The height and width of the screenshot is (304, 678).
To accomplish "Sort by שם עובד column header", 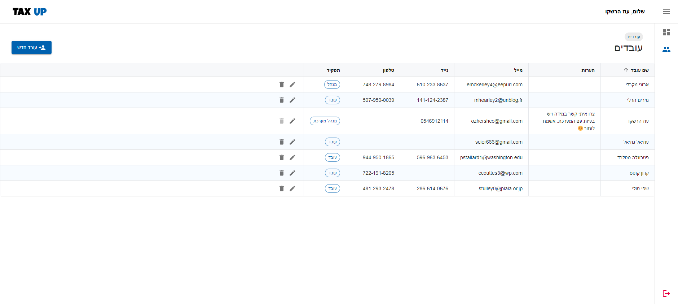I will pyautogui.click(x=639, y=70).
